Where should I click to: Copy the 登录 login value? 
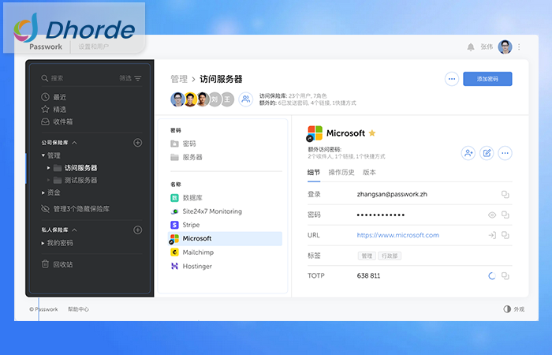pos(505,194)
